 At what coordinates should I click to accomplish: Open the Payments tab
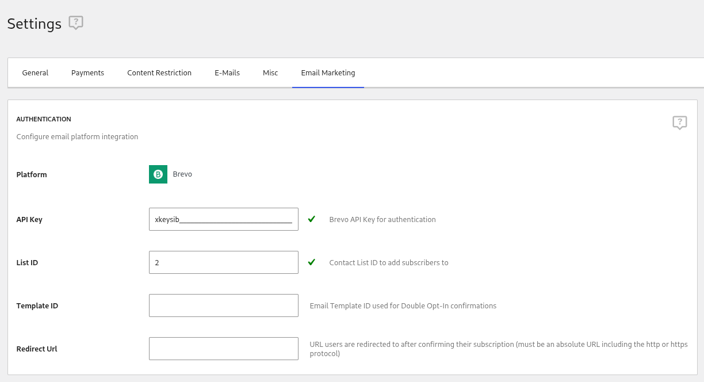(87, 72)
